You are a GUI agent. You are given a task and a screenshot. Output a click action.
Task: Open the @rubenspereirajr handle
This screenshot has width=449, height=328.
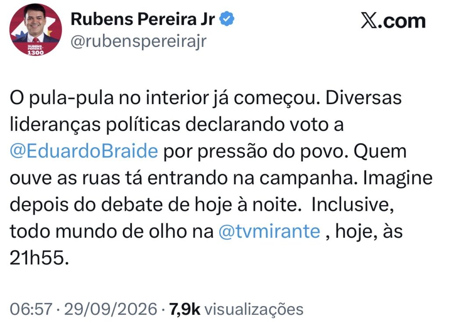coord(139,42)
